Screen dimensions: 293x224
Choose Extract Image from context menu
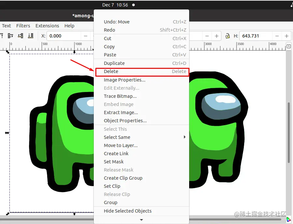tap(142, 112)
